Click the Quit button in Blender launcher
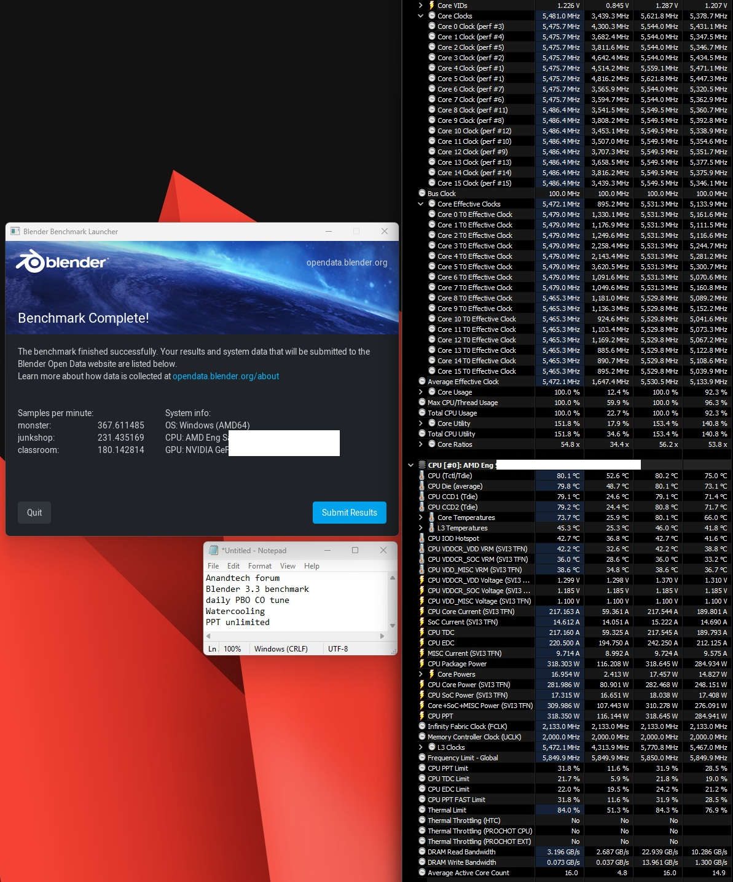Viewport: 733px width, 882px height. tap(34, 512)
